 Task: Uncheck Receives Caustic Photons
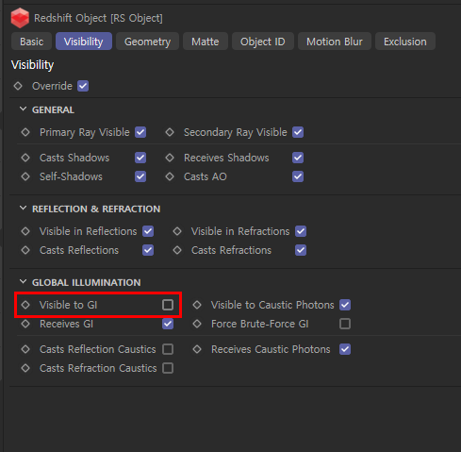click(345, 349)
